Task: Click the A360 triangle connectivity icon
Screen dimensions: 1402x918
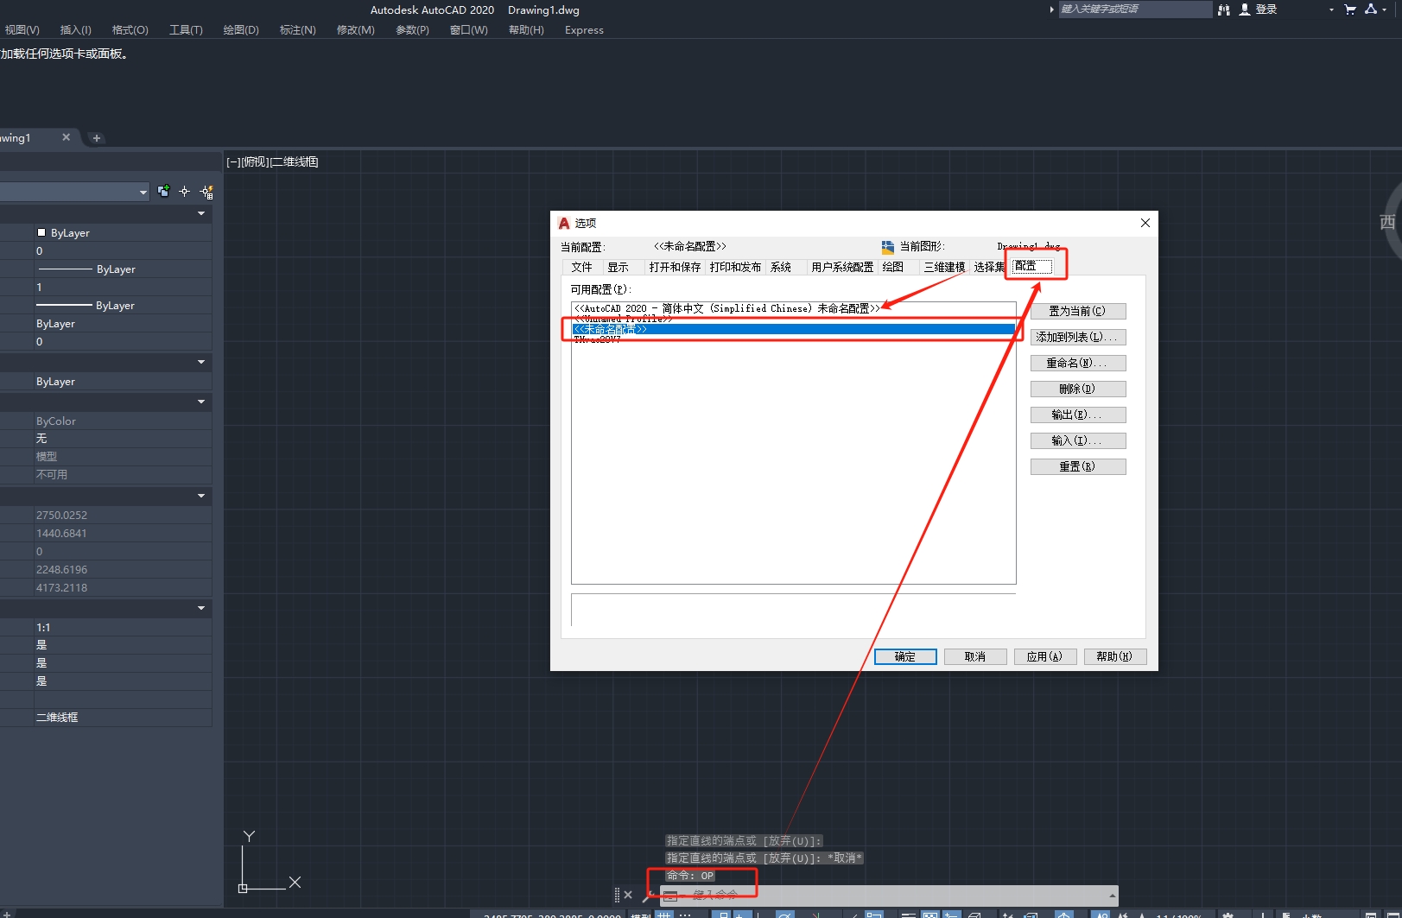Action: [x=1371, y=9]
